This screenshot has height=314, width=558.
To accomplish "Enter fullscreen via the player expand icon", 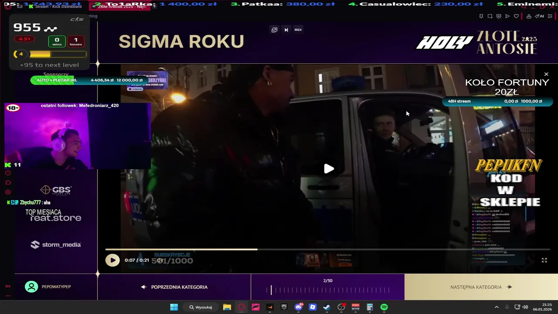I will [x=544, y=260].
